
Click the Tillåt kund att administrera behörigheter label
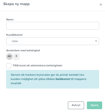pos(38,65)
